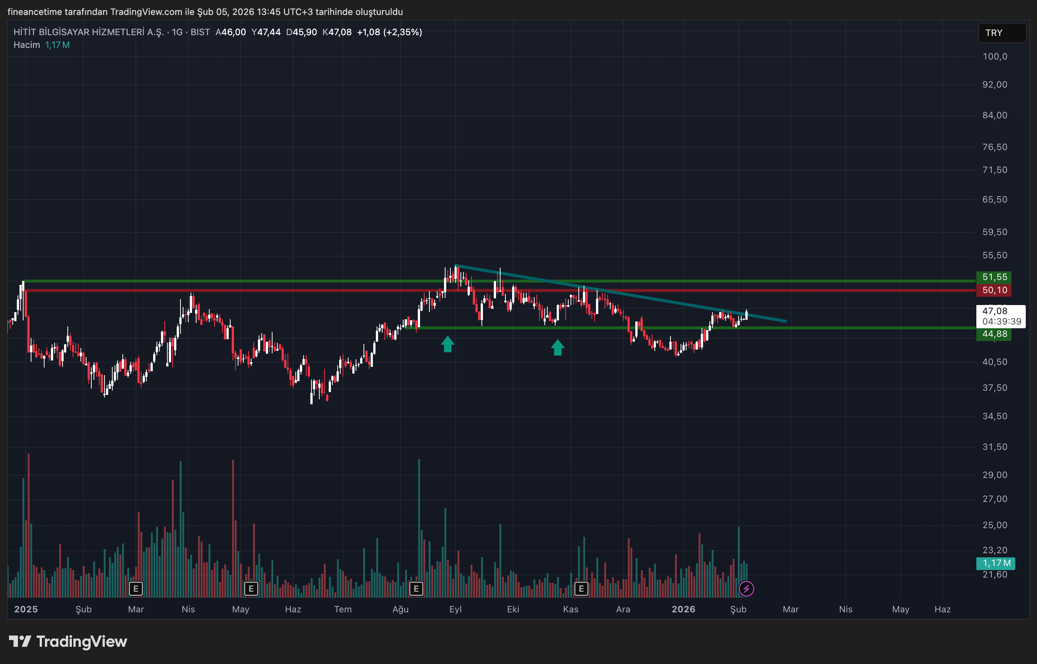Click the earnings E marker near Mar
The width and height of the screenshot is (1037, 664).
[x=136, y=588]
